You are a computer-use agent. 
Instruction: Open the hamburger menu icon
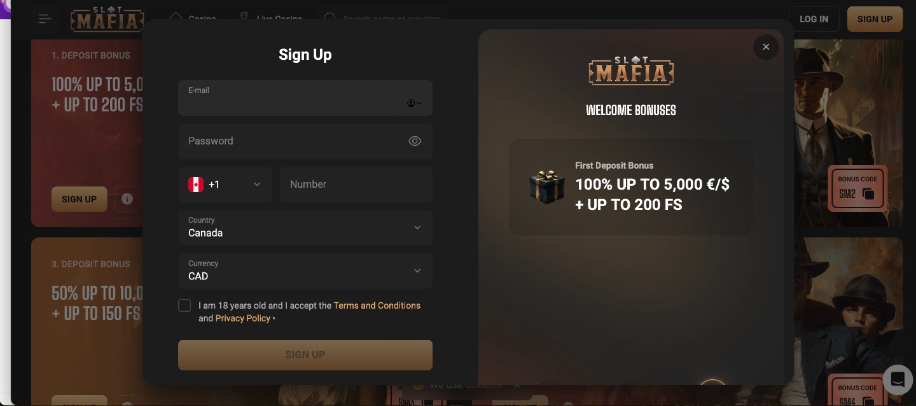click(45, 19)
